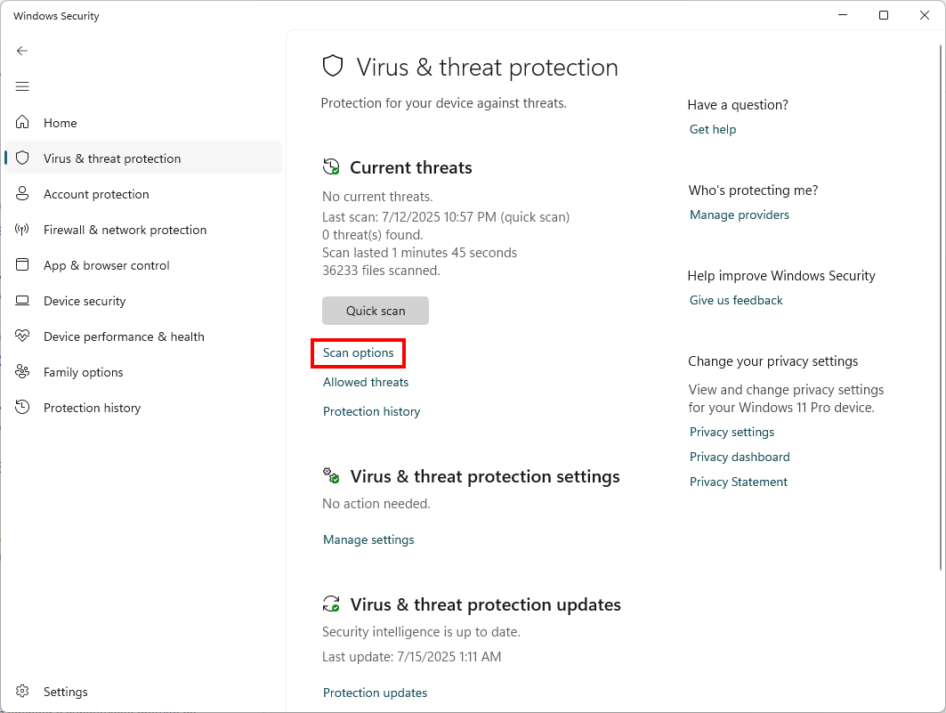Start a Quick scan

point(376,311)
